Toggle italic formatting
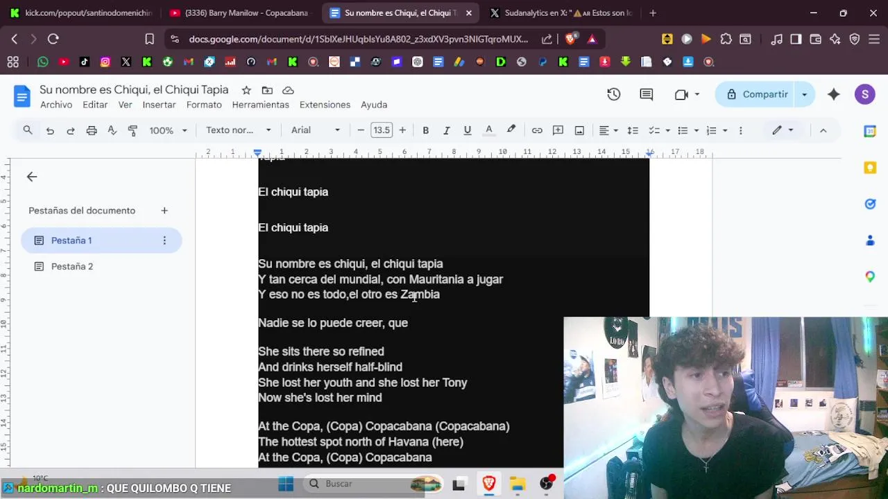The width and height of the screenshot is (888, 499). pyautogui.click(x=447, y=130)
